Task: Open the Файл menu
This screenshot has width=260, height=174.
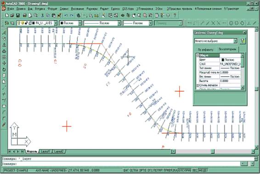Action: [x=11, y=9]
